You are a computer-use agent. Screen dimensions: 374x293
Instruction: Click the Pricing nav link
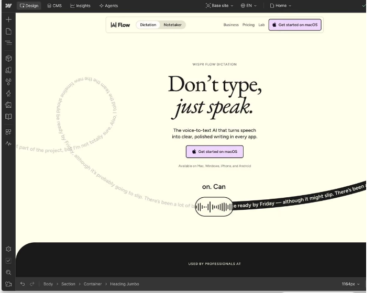tap(248, 25)
